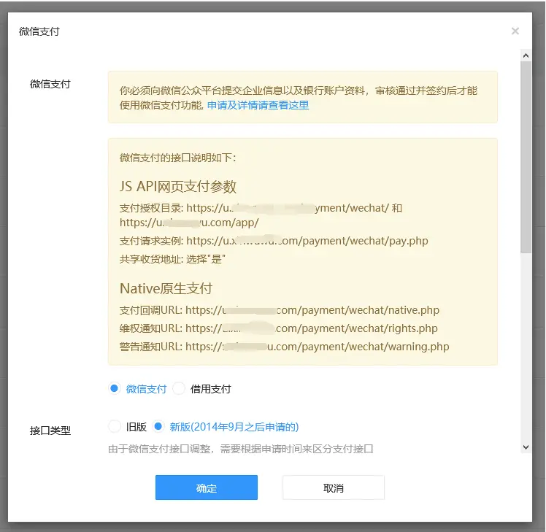The height and width of the screenshot is (532, 546).
Task: Click the 维权通知URL line
Action: click(279, 328)
